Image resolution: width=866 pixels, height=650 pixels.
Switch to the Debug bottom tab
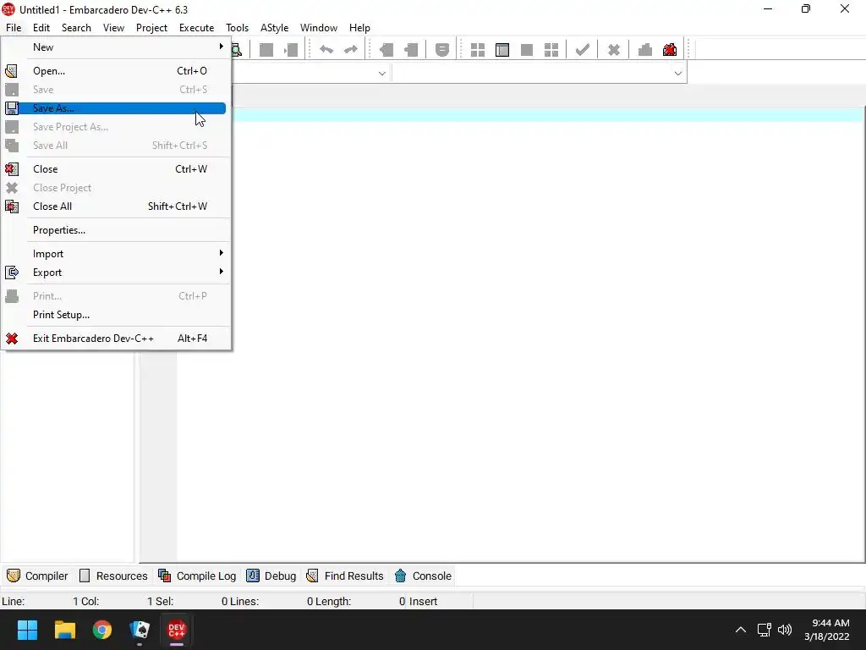(x=271, y=576)
